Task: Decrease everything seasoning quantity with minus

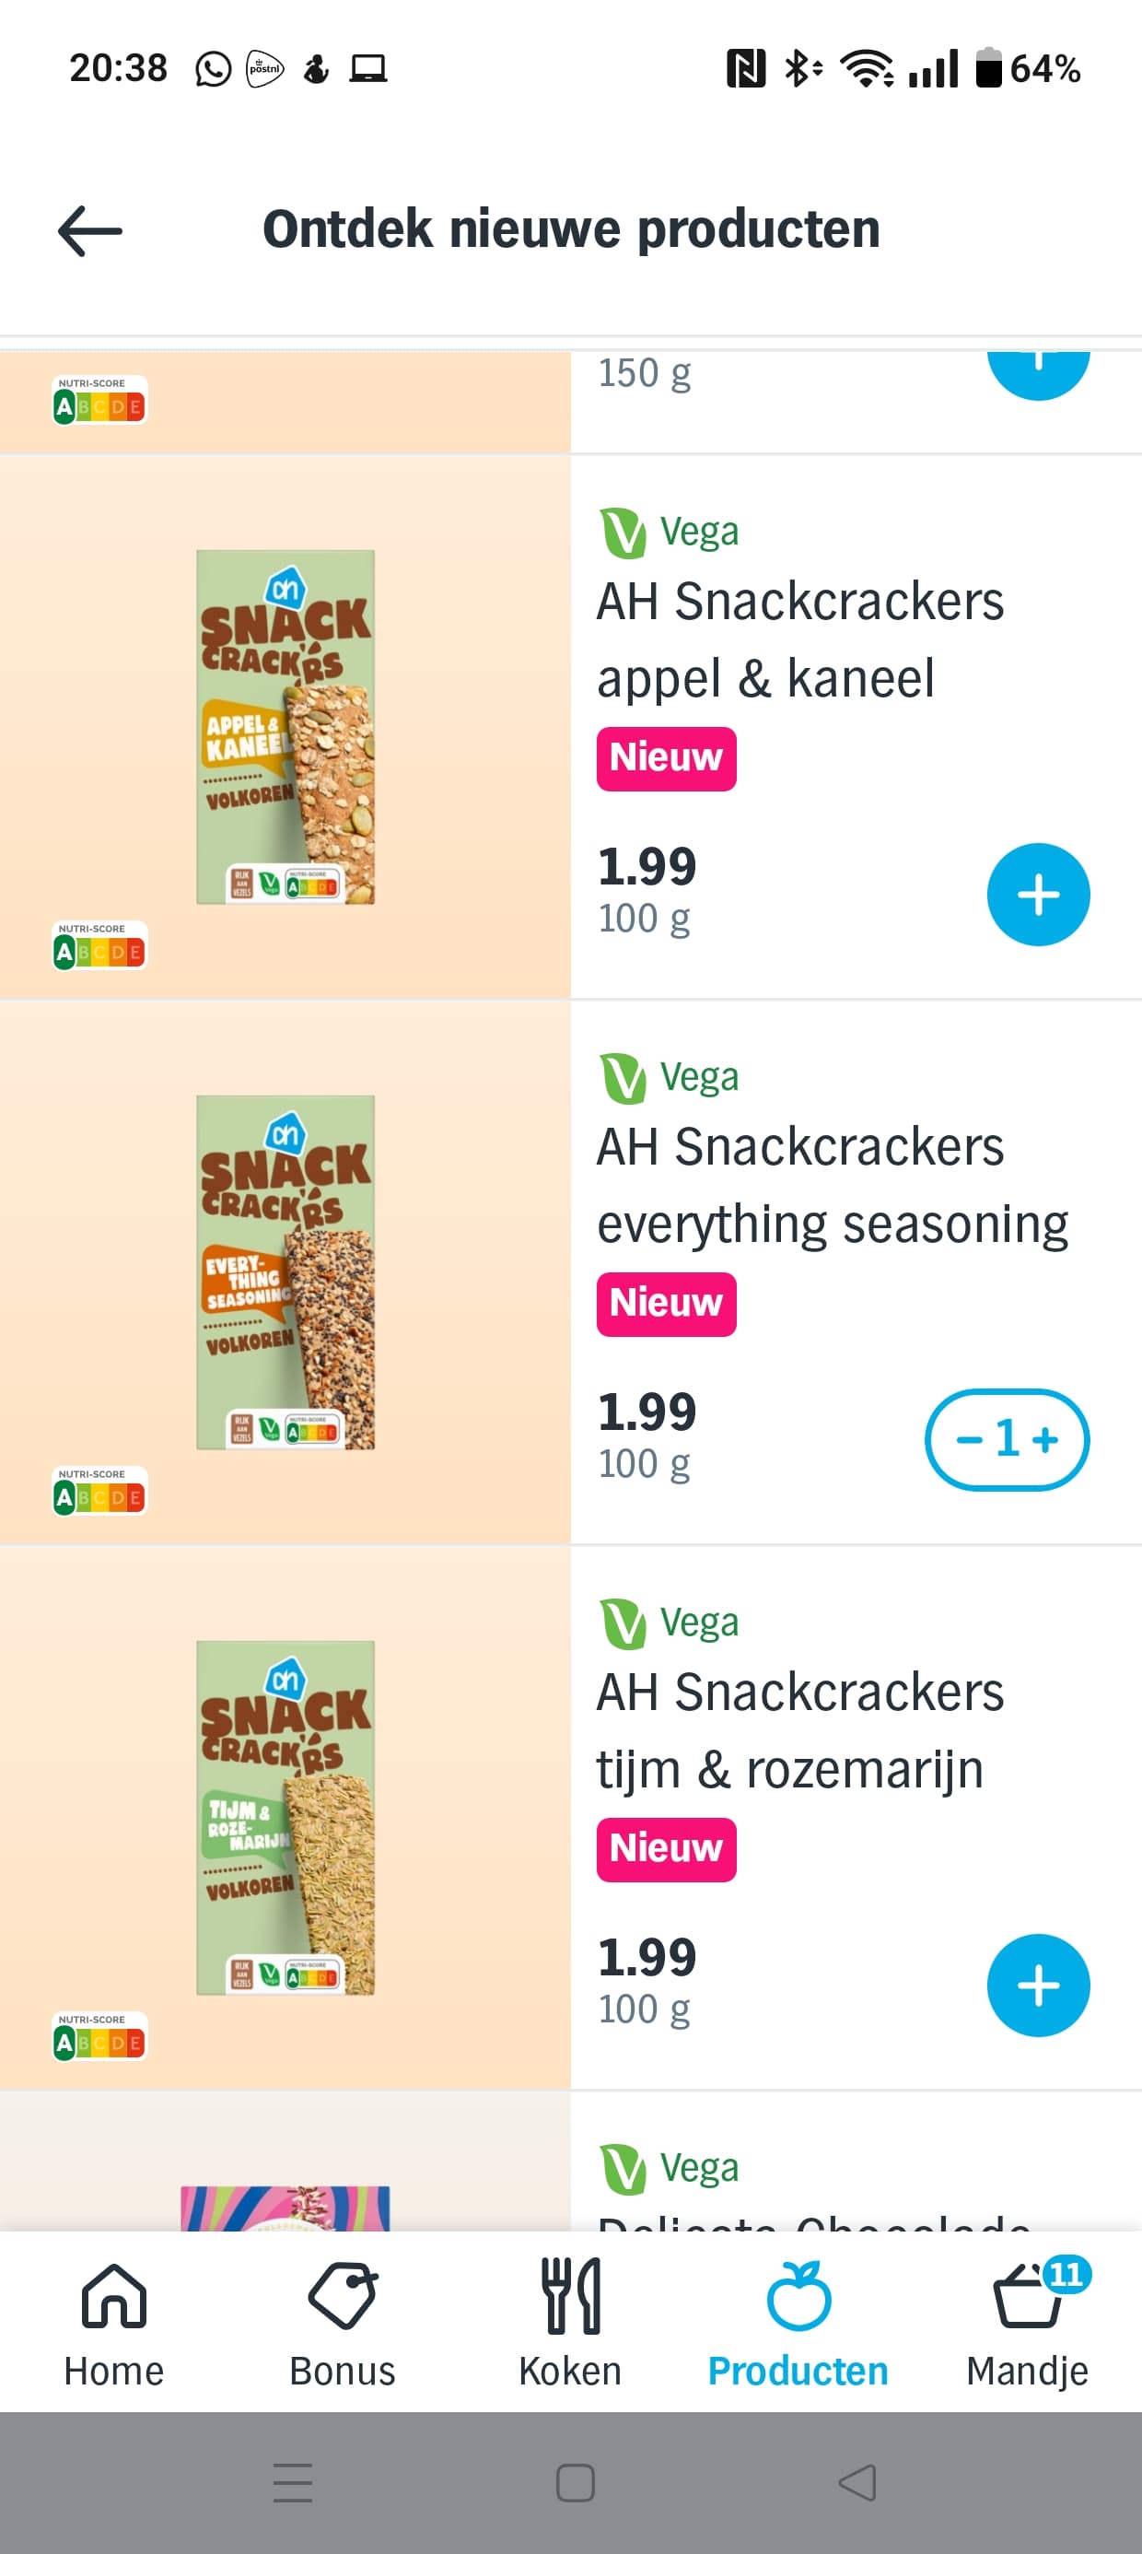Action: coord(969,1439)
